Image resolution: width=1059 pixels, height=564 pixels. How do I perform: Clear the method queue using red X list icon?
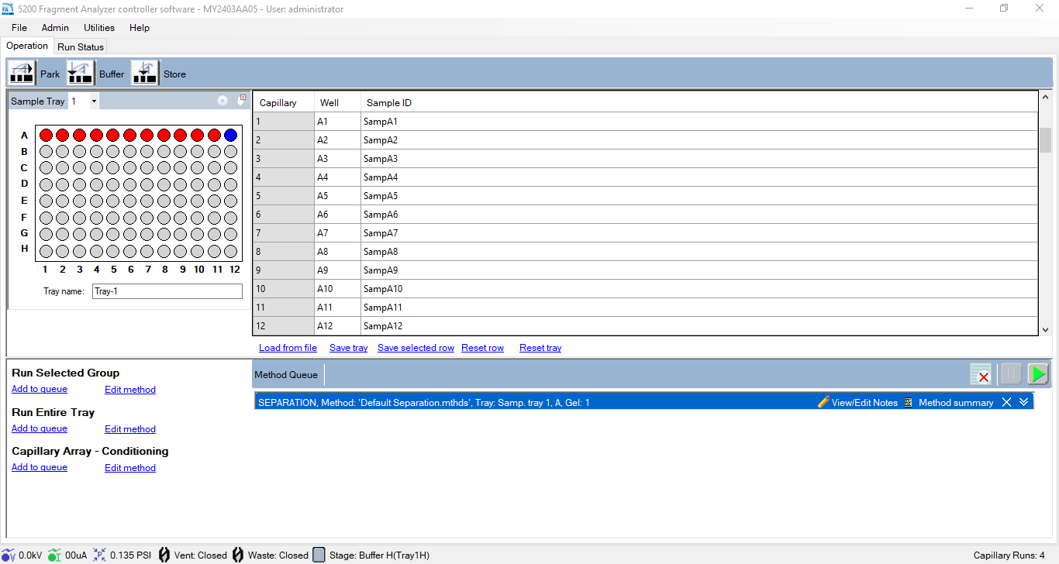pyautogui.click(x=981, y=375)
